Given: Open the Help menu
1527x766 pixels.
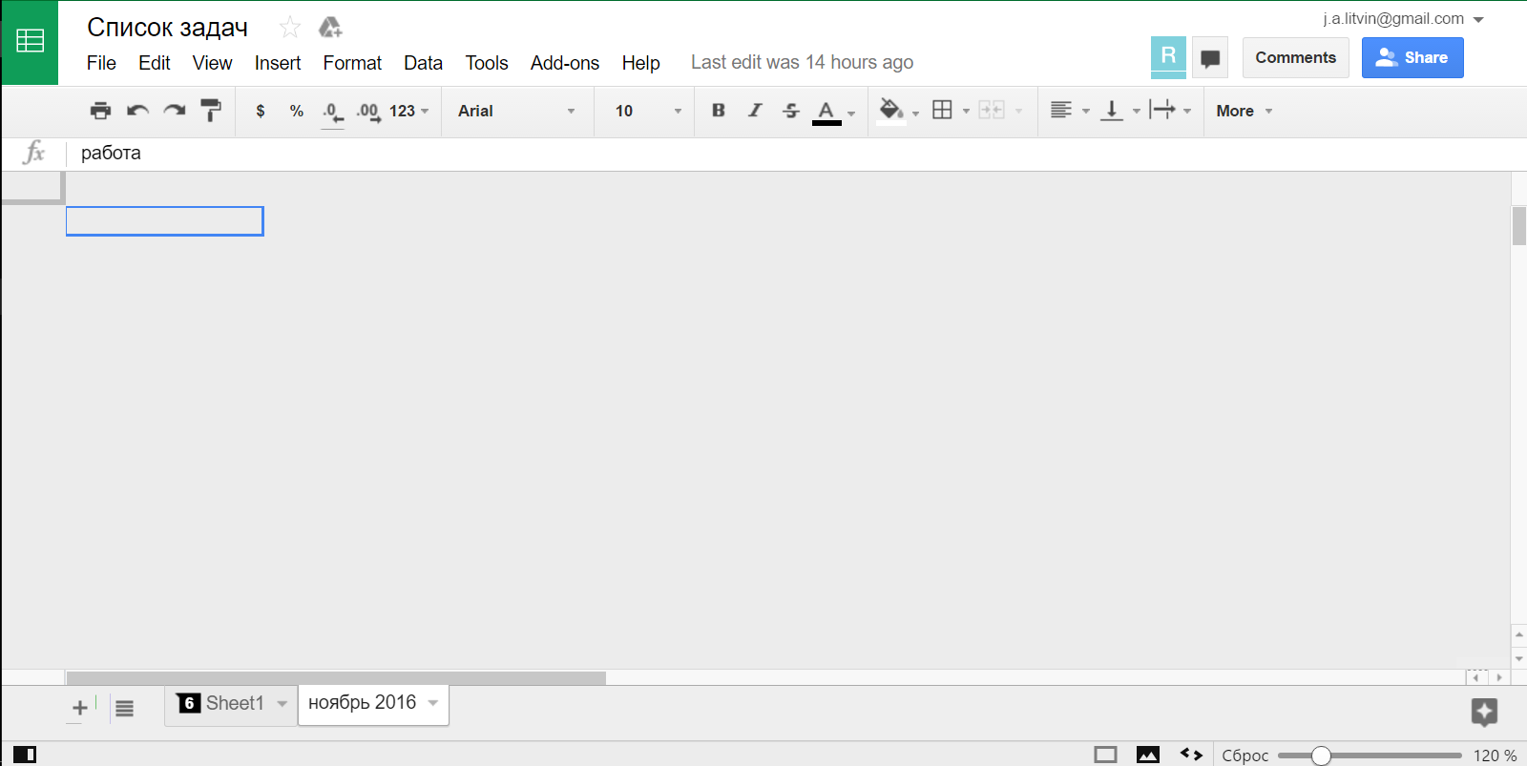Looking at the screenshot, I should (640, 63).
